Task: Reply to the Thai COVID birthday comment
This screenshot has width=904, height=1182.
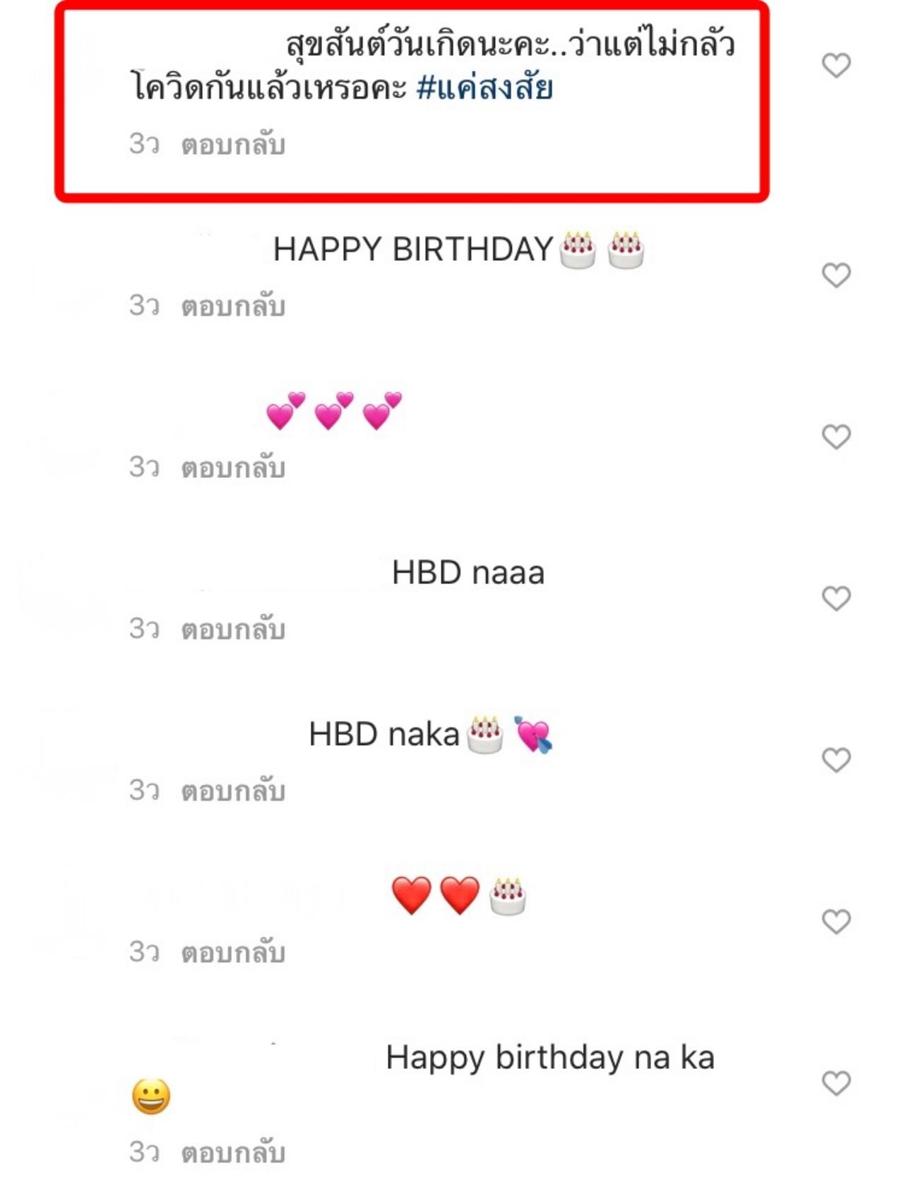Action: [233, 145]
